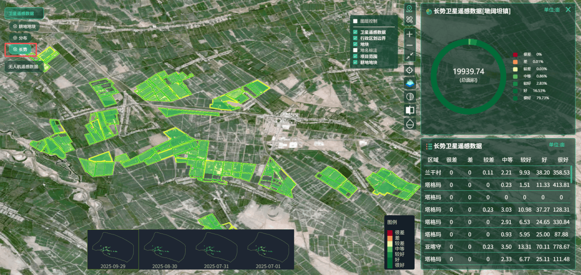The width and height of the screenshot is (581, 275).
Task: Click the half-shaded circle contrast icon
Action: point(409,97)
